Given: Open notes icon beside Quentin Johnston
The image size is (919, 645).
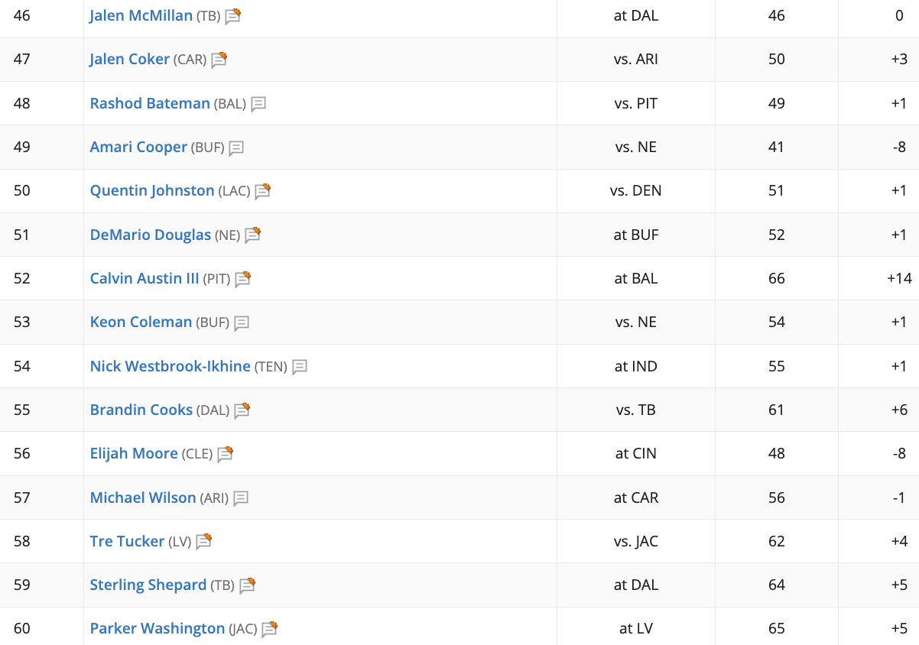Looking at the screenshot, I should coord(263,191).
